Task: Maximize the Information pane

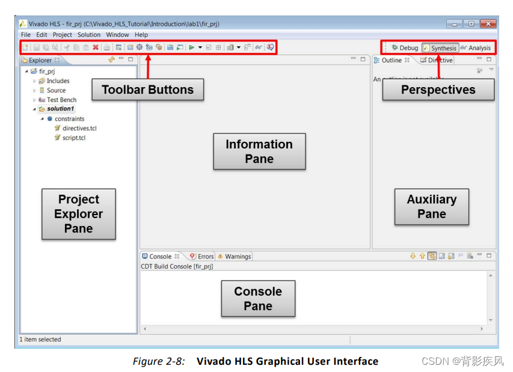Action: [x=363, y=59]
